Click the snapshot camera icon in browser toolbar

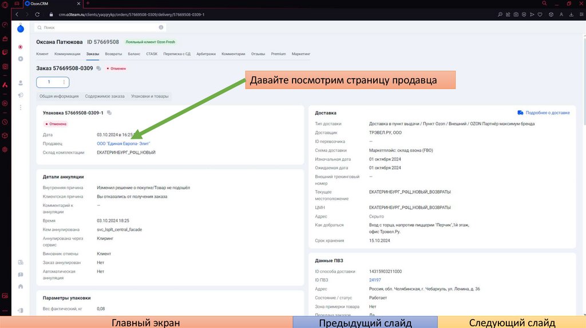pyautogui.click(x=516, y=14)
